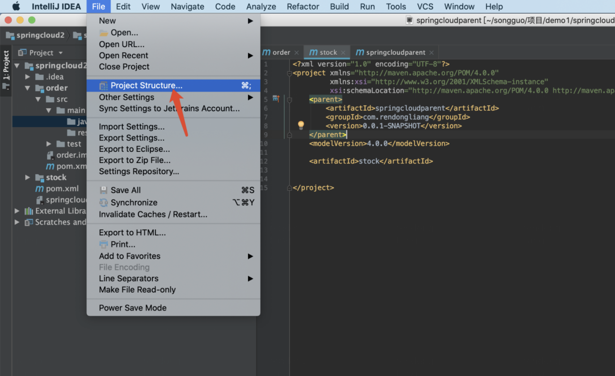Click the Open folder icon in the File menu
The image size is (615, 376).
[x=103, y=33]
